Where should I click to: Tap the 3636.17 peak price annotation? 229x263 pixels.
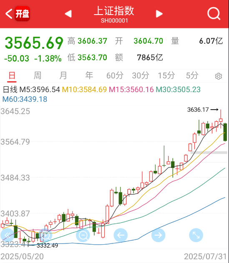(198, 110)
